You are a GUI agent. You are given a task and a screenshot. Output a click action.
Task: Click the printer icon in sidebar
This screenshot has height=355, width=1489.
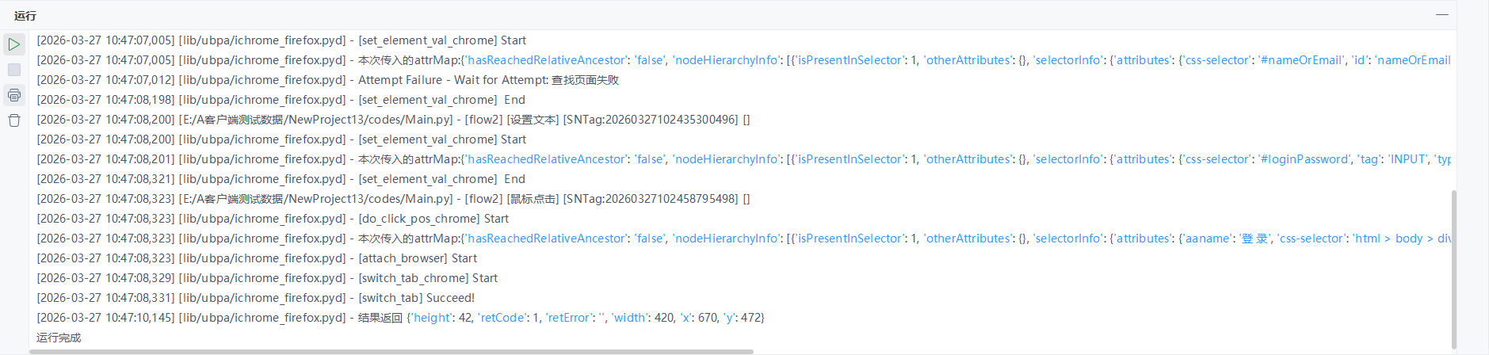coord(14,96)
